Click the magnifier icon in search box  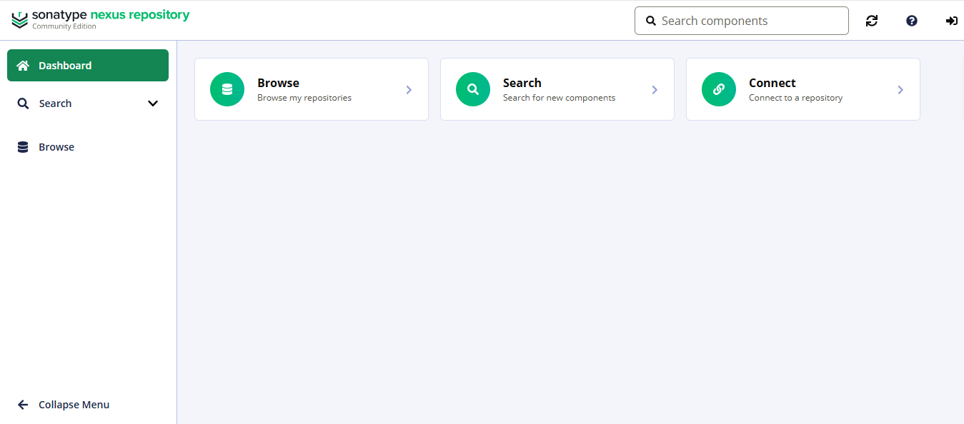[x=651, y=21]
